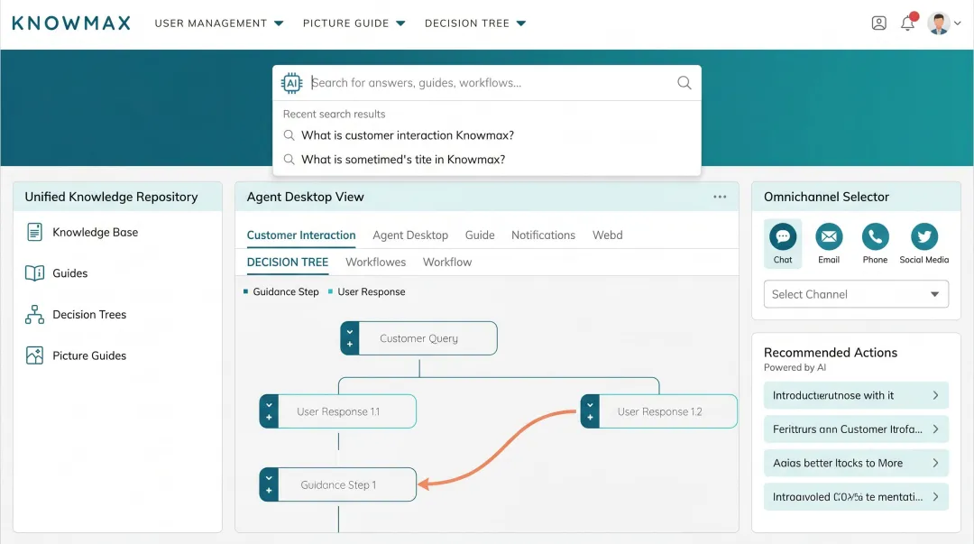Click the Picture Guides sidebar label

click(x=89, y=355)
